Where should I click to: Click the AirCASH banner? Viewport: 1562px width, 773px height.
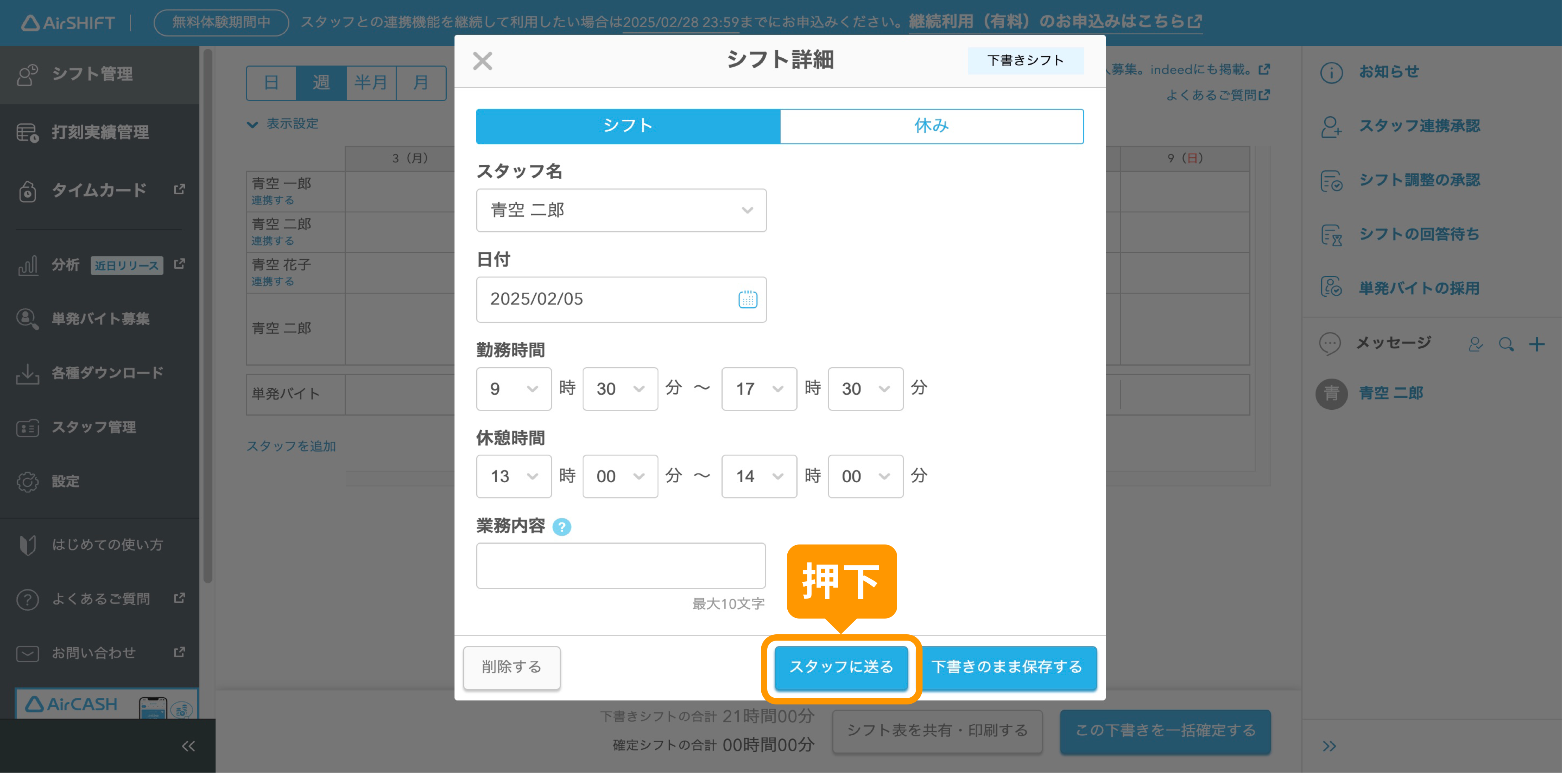click(107, 703)
